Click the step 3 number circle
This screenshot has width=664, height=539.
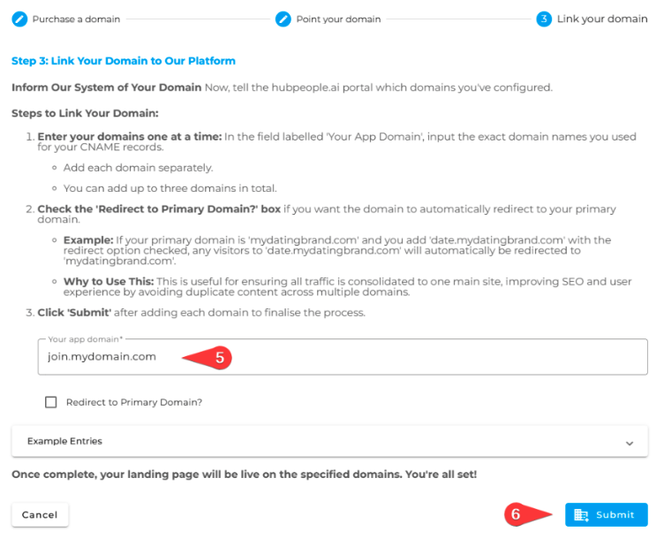click(544, 19)
